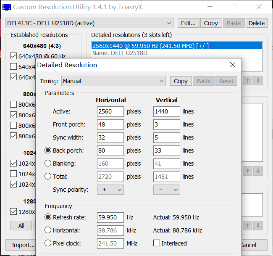This screenshot has width=273, height=256.
Task: Click the Copy button next to Edit
Action: coord(211,23)
